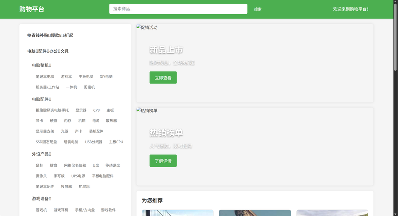Open the 游戏本 category link
Viewport: 398px width, 216px height.
(66, 77)
